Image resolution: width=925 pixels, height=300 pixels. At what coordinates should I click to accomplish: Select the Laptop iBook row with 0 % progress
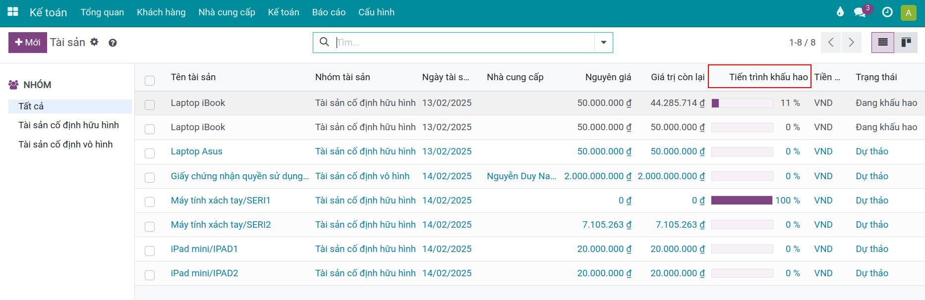coord(150,129)
